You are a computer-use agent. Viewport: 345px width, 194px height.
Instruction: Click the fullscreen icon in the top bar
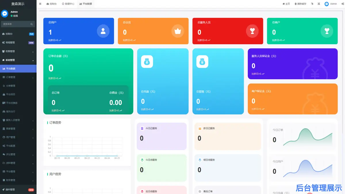(x=319, y=4)
